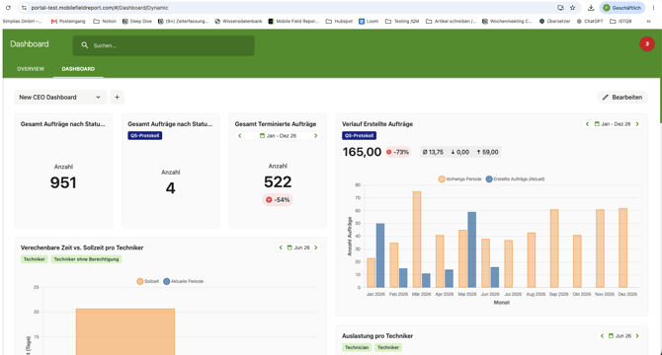Click calendar icon in Auslastung pro Techniker card
Screen dimensions: 662x355
click(611, 335)
